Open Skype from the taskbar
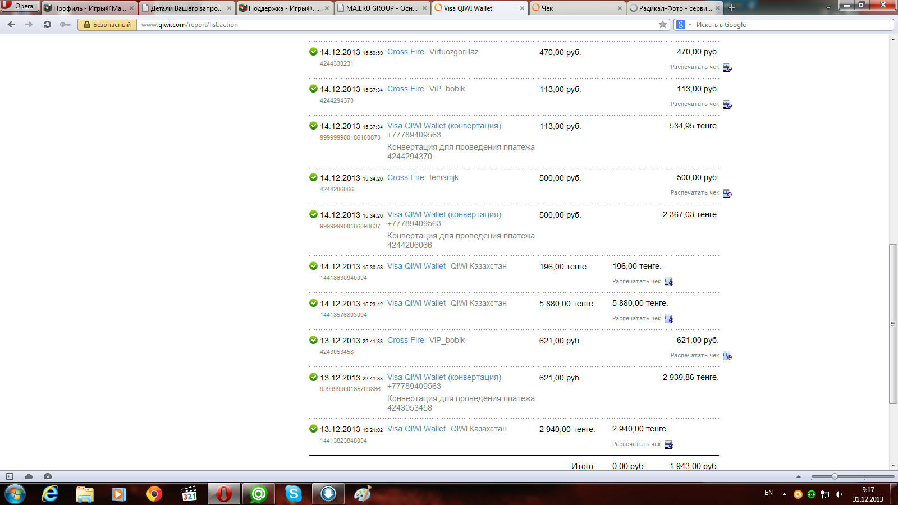Screen dimensions: 898x505 (293, 494)
